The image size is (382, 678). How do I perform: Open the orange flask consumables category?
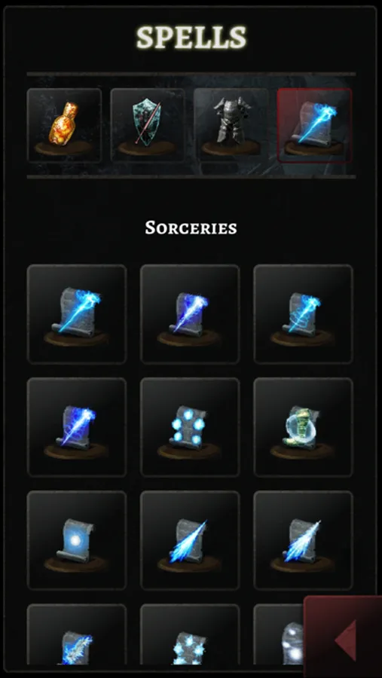65,125
